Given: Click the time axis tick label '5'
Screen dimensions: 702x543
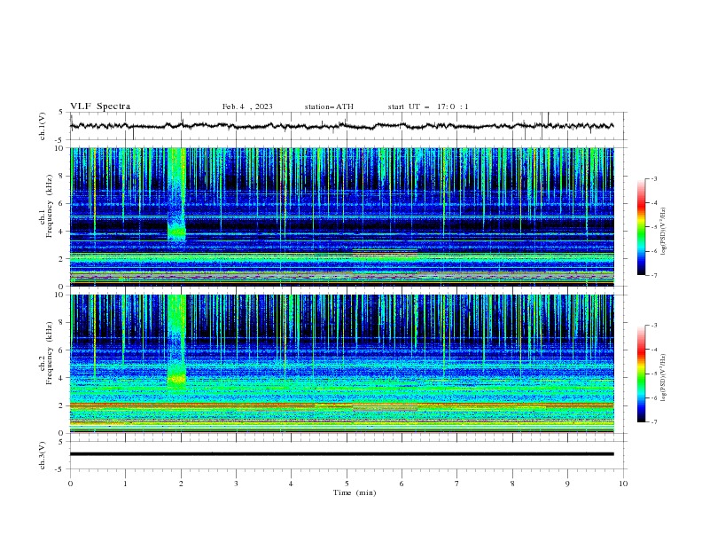Looking at the screenshot, I should pos(347,484).
